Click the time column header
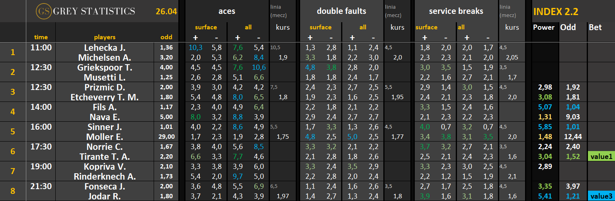Screen dimensions: 615x201 [41, 37]
